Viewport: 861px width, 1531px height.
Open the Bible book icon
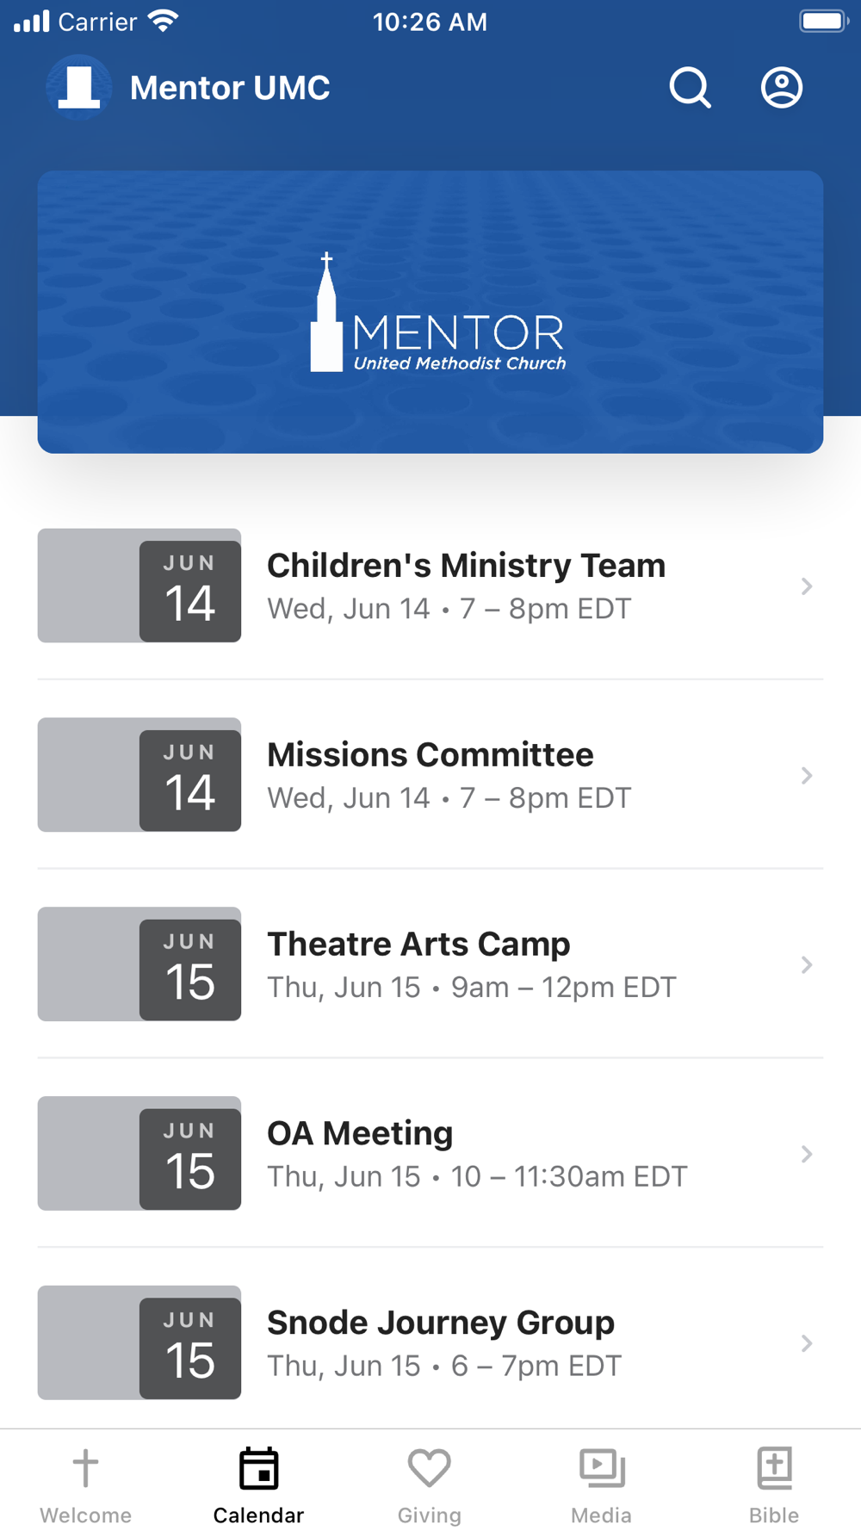pos(774,1468)
